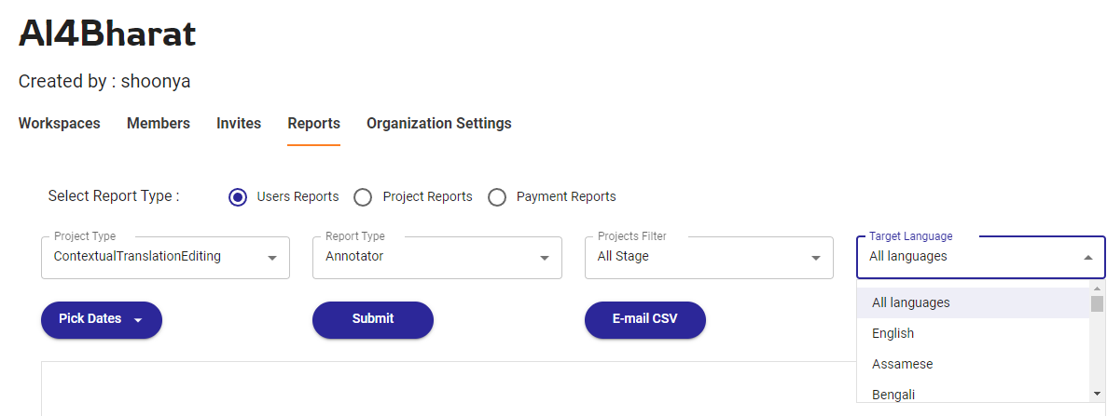The height and width of the screenshot is (416, 1107).
Task: Select the Payment Reports radio button
Action: coord(497,197)
